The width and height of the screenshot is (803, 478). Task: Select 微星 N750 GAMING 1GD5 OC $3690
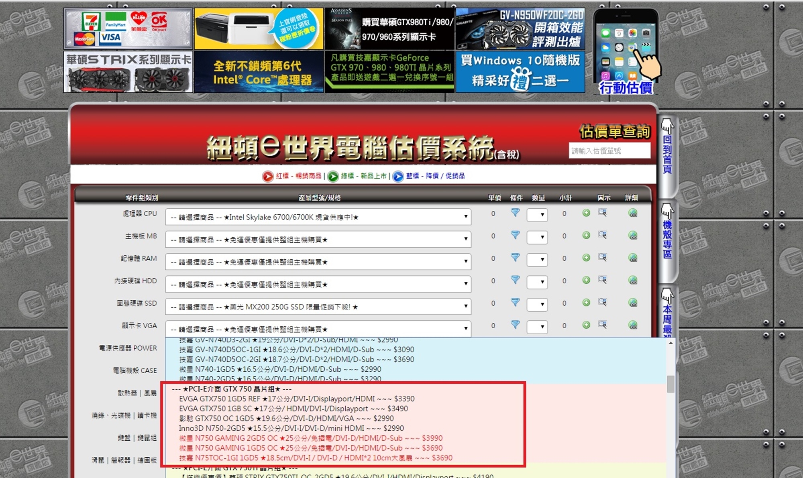click(311, 448)
